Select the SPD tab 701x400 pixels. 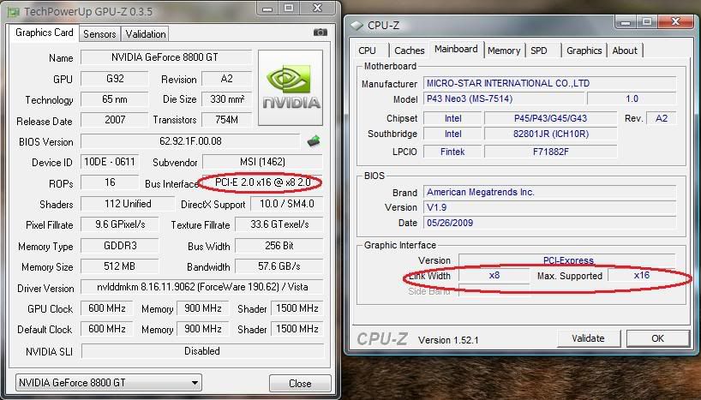(539, 51)
